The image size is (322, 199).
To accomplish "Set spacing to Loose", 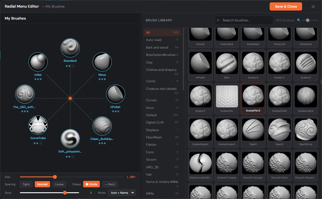I will (x=59, y=184).
